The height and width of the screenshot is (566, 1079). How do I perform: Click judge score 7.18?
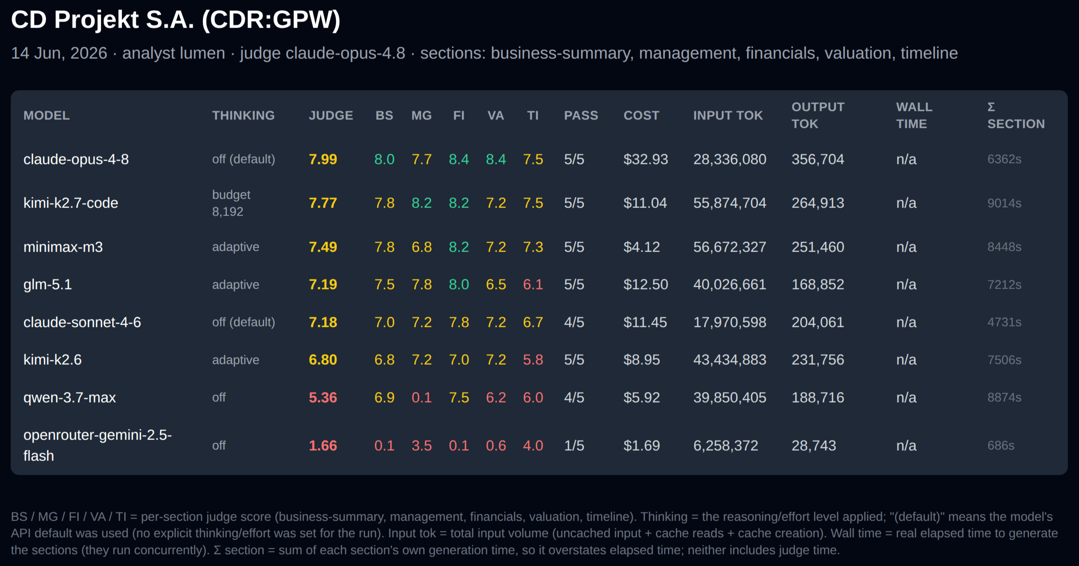(323, 322)
